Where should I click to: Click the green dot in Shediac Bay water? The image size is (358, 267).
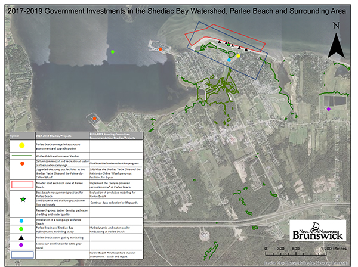[113, 52]
